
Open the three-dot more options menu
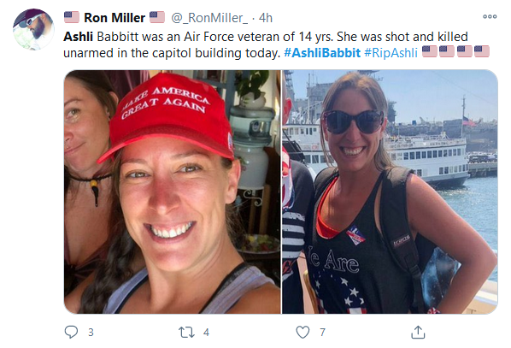(x=490, y=16)
